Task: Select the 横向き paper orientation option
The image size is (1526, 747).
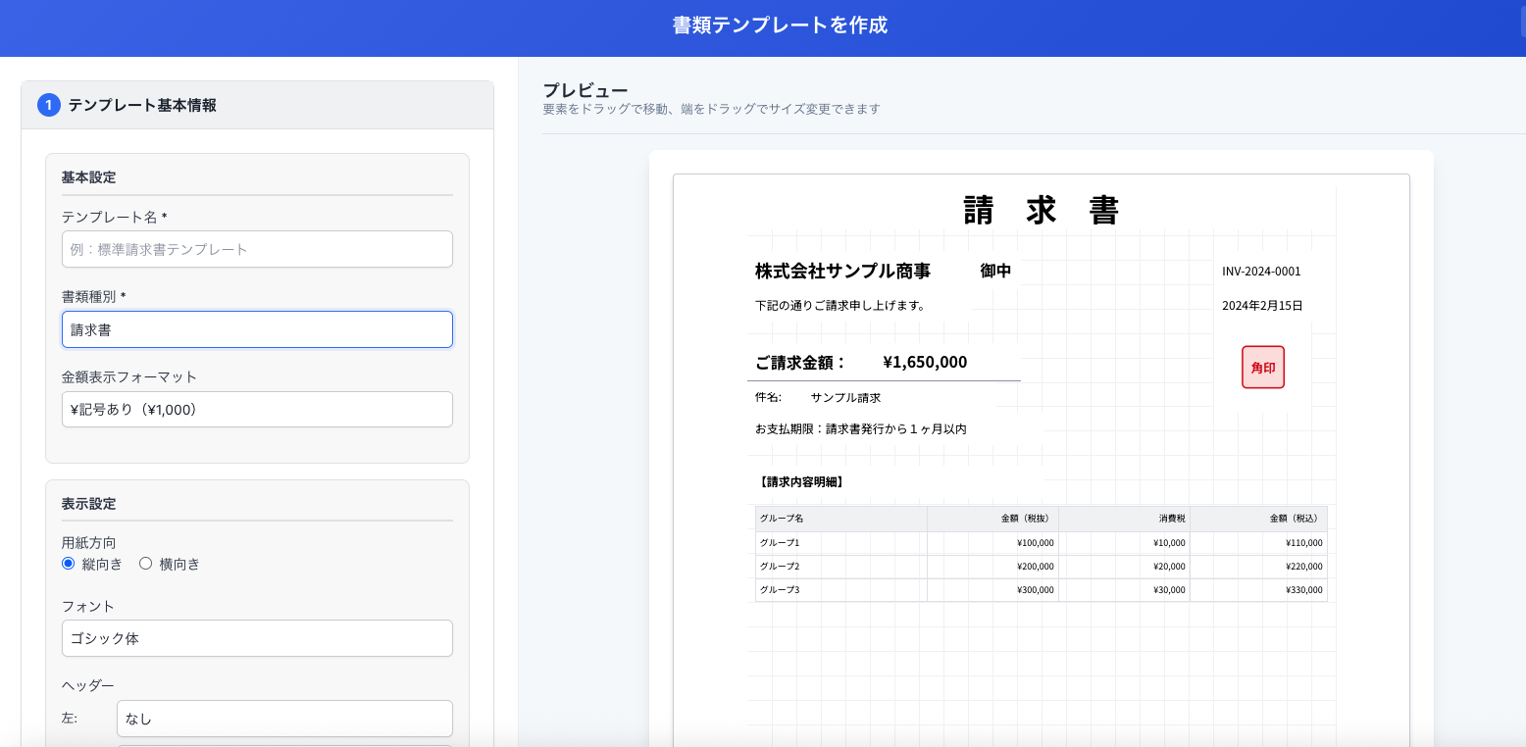Action: pyautogui.click(x=145, y=563)
